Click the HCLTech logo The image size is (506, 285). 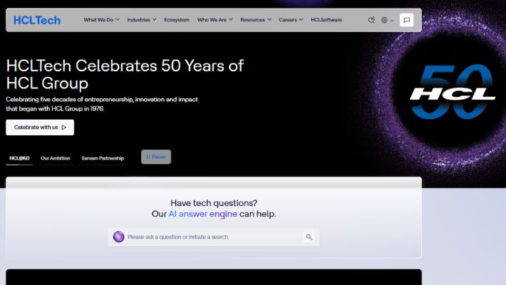(x=37, y=21)
